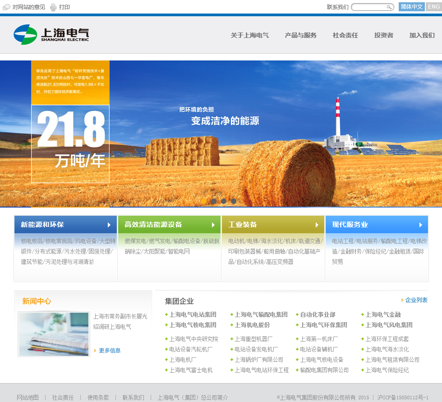Open the 高效清洁能源设备 category tab

tap(169, 224)
